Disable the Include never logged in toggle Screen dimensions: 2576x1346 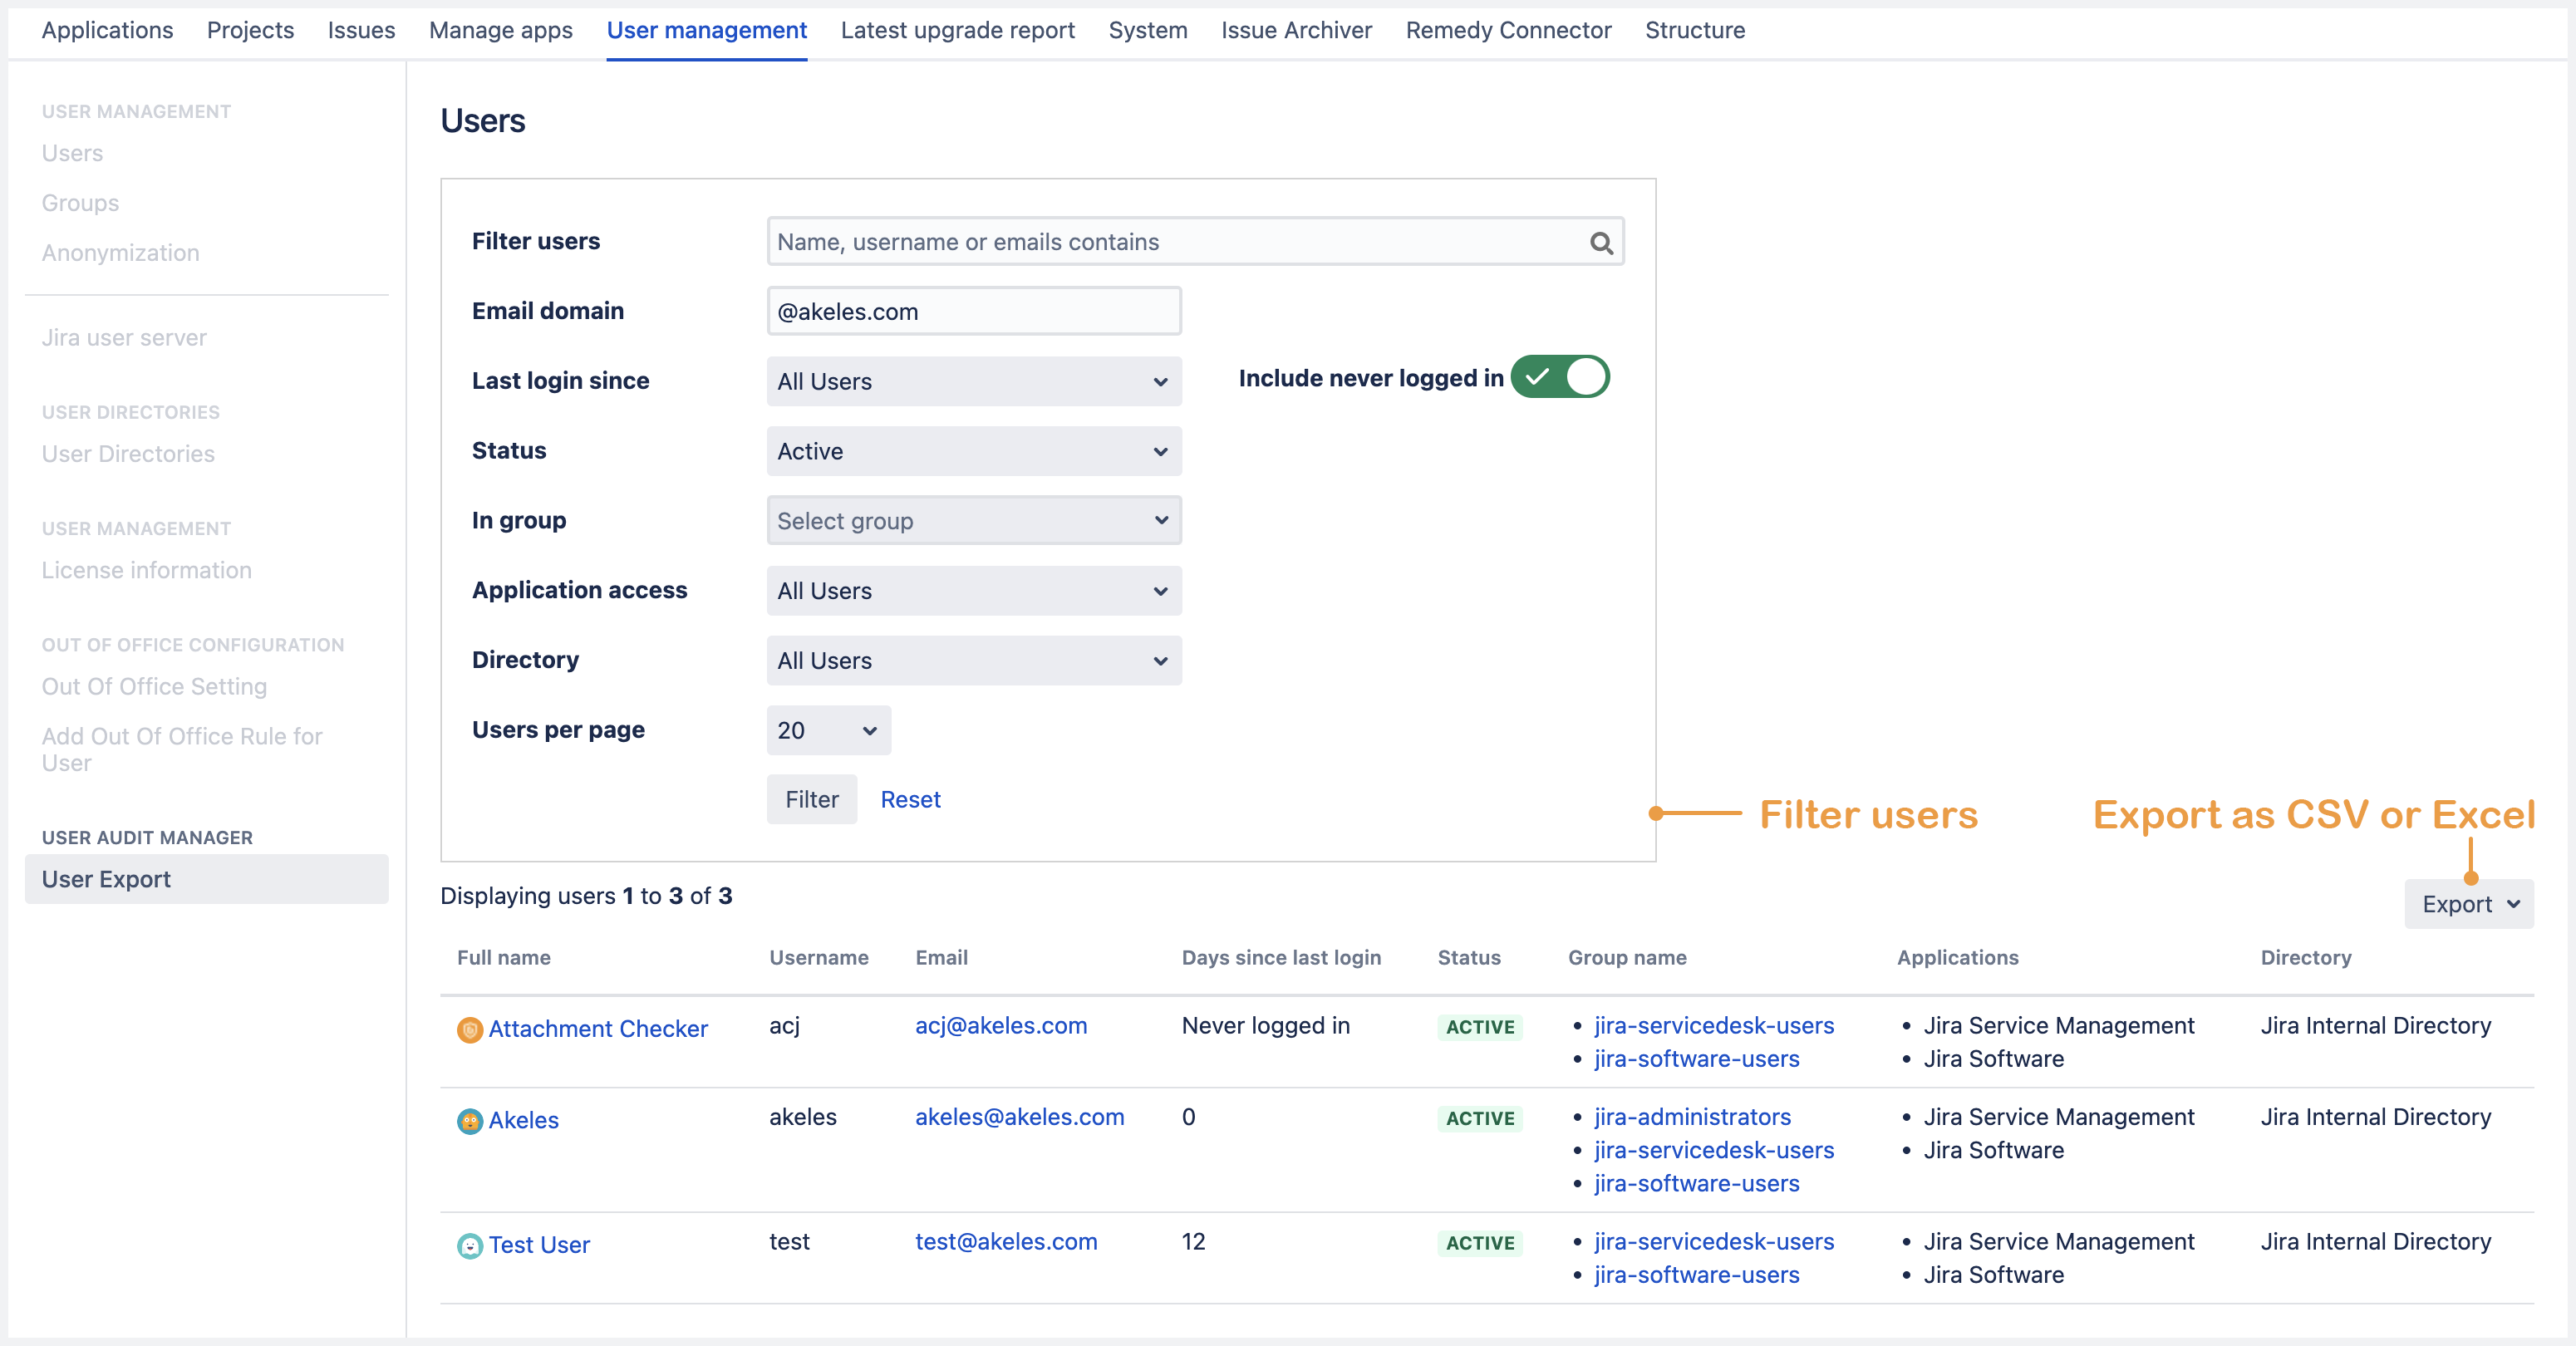pyautogui.click(x=1561, y=377)
